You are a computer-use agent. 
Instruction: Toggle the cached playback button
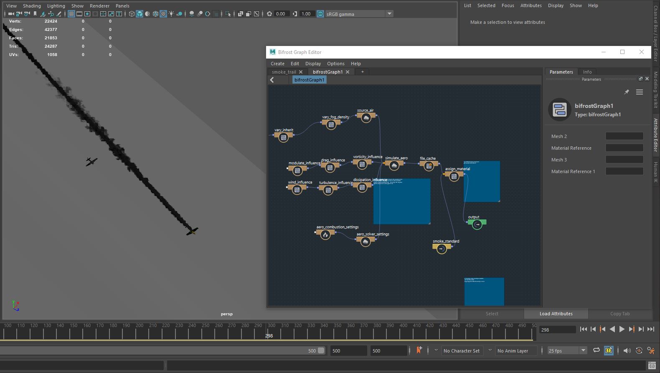pyautogui.click(x=609, y=350)
